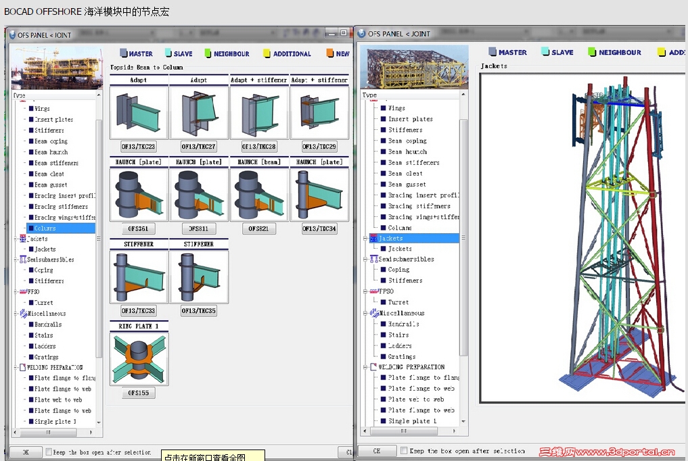Click the jacket photo in right panel
This screenshot has height=461, width=688.
(414, 67)
